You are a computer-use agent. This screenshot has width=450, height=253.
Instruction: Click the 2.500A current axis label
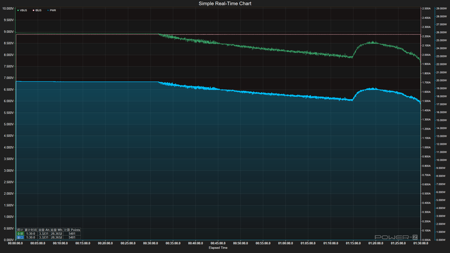click(426, 9)
